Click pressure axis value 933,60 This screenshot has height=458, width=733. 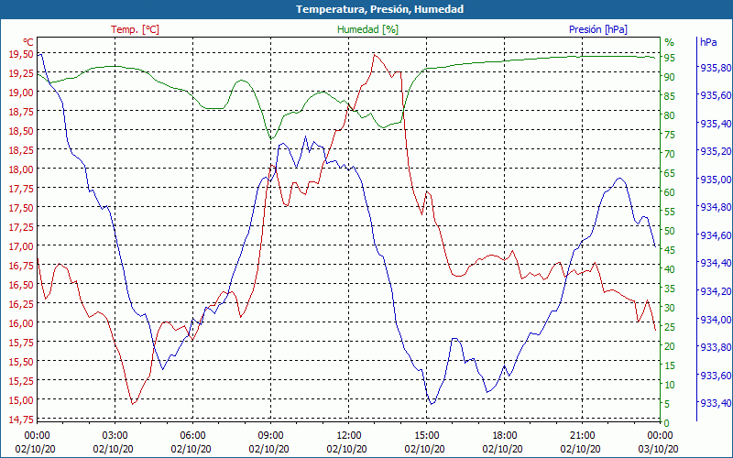tap(716, 376)
